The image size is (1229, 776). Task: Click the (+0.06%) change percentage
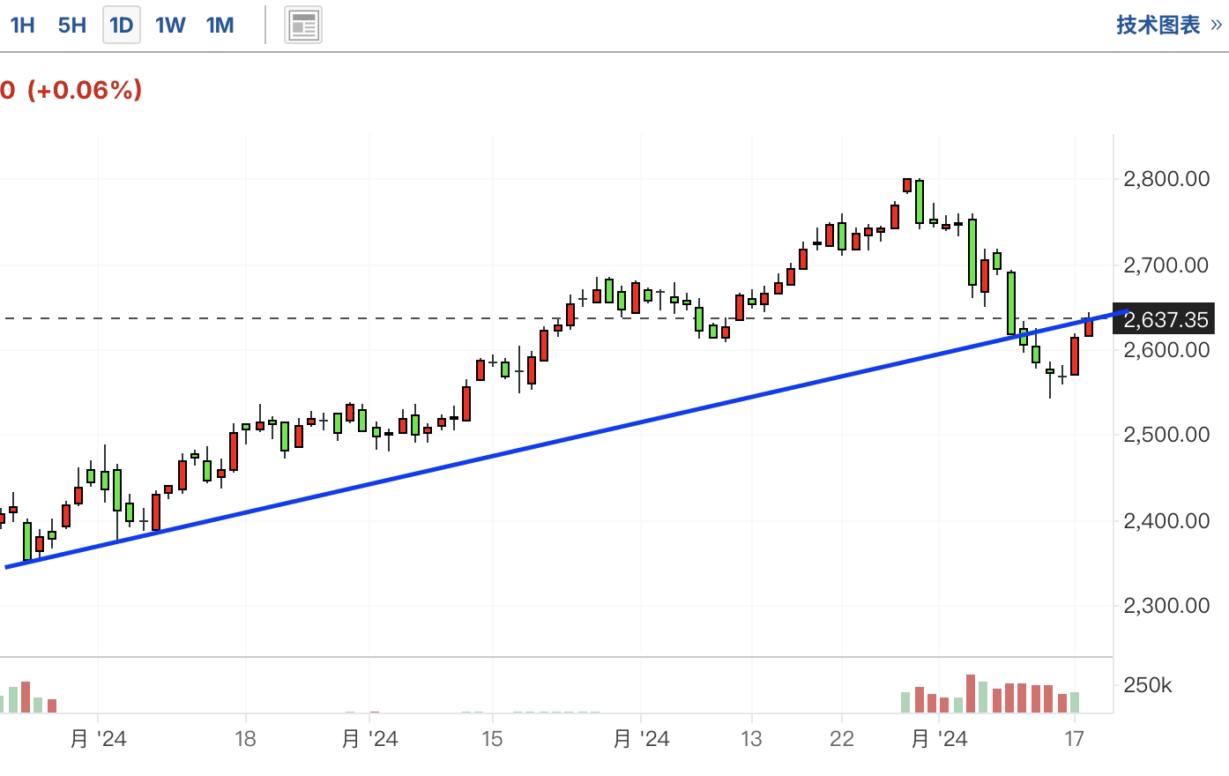[85, 90]
